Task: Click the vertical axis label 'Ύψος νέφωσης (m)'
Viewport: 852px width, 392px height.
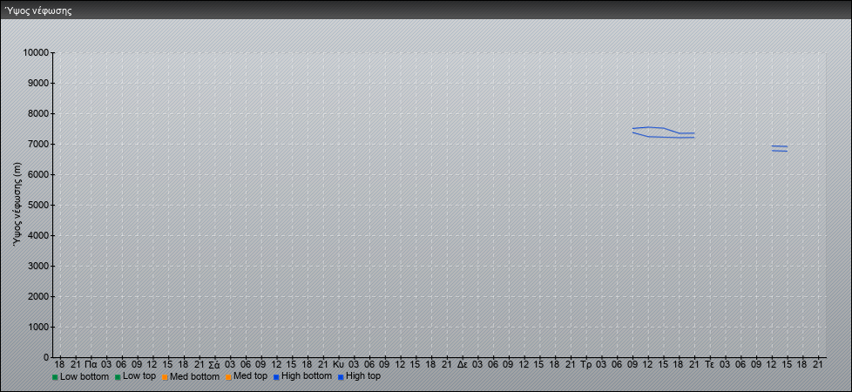Action: [17, 205]
